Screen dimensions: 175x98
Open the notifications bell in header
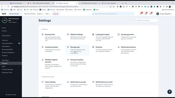click(146, 14)
